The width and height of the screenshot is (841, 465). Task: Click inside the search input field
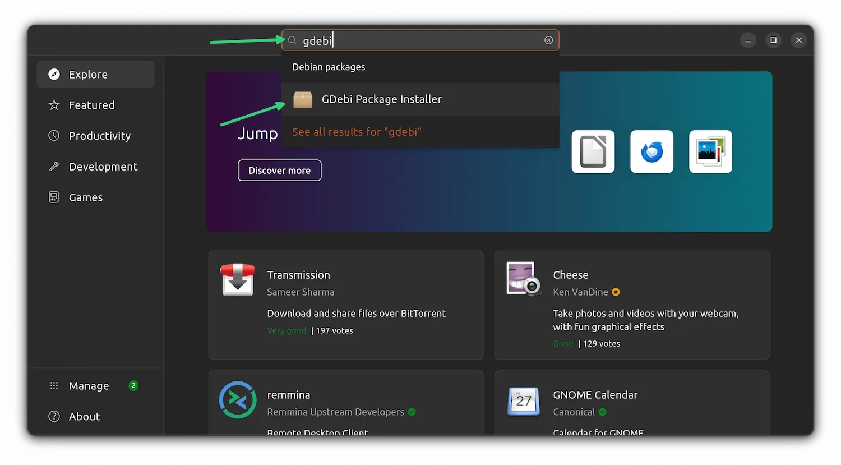coord(420,40)
